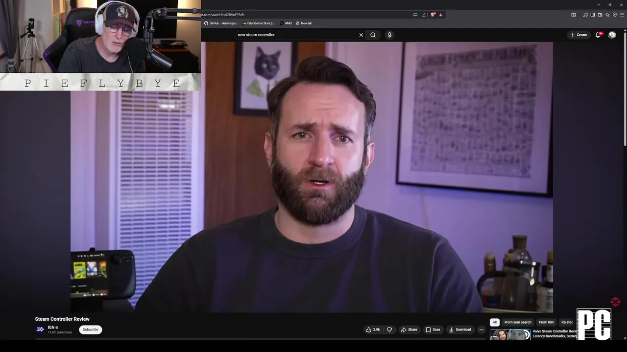Select the 'All' filter chip
Screen dimensions: 627x352
[x=495, y=322]
